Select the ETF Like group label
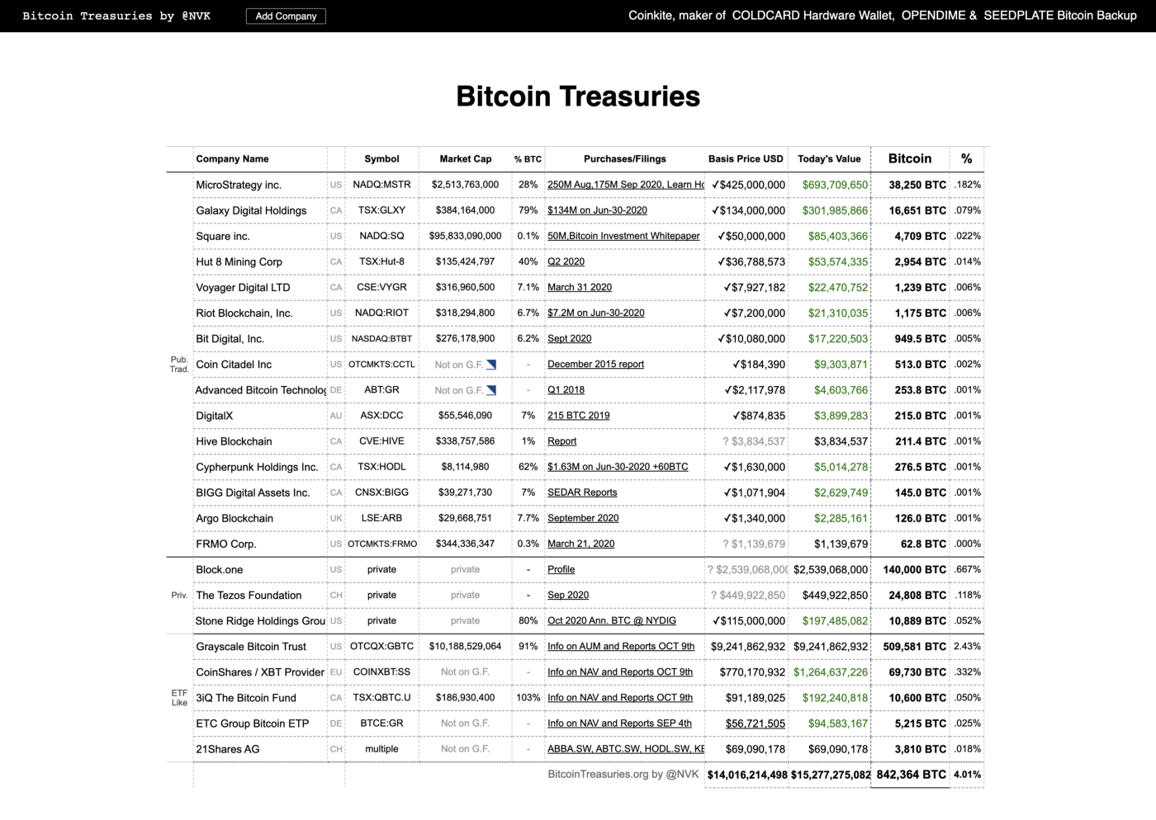Screen dimensions: 1156x820 click(179, 698)
